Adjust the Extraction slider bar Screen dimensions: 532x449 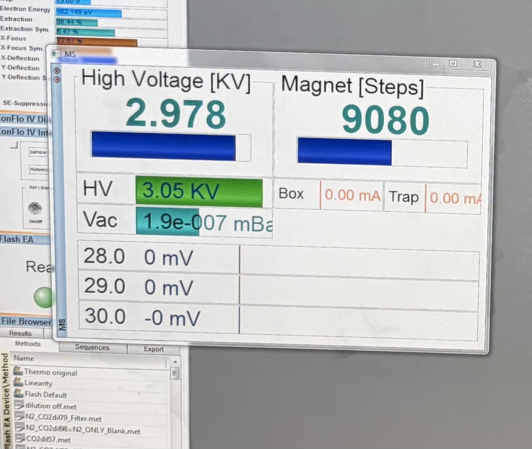(x=111, y=22)
